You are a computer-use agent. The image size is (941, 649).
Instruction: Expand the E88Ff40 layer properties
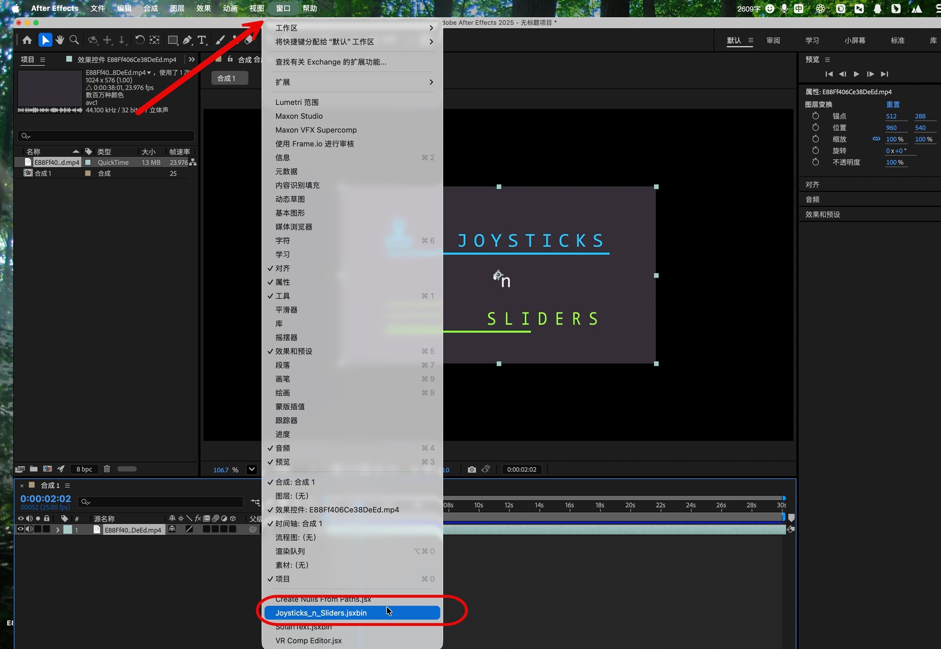58,530
